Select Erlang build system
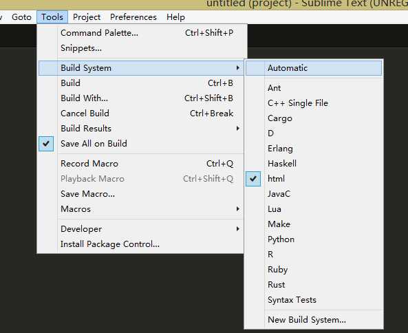 click(314, 149)
